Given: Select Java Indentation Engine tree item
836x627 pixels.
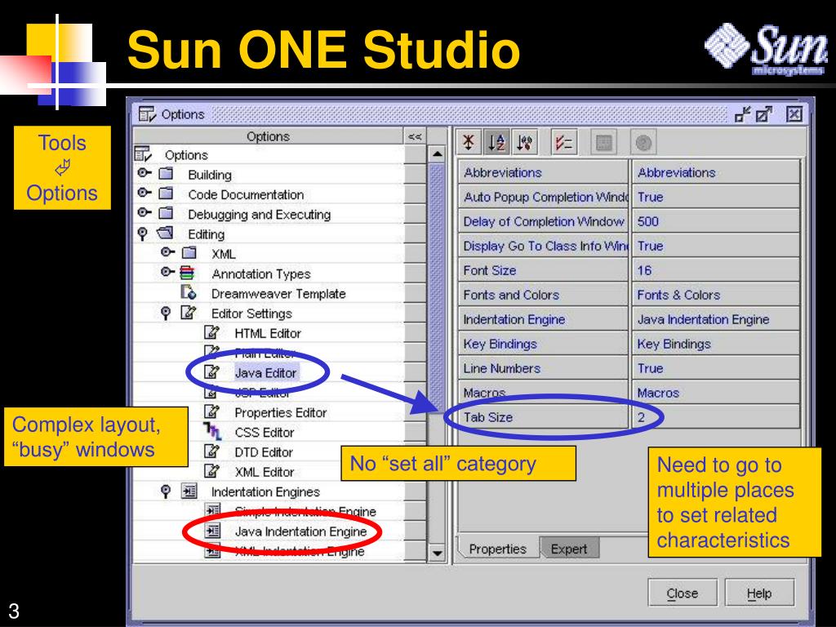Looking at the screenshot, I should [300, 531].
